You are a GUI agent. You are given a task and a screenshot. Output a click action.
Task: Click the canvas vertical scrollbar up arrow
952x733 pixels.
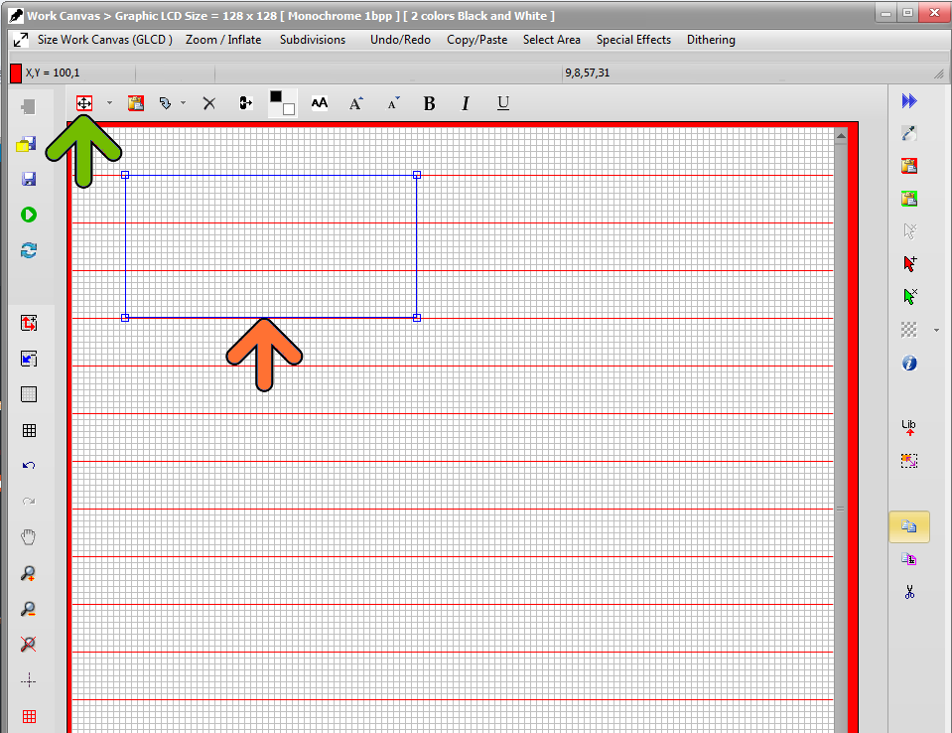841,136
